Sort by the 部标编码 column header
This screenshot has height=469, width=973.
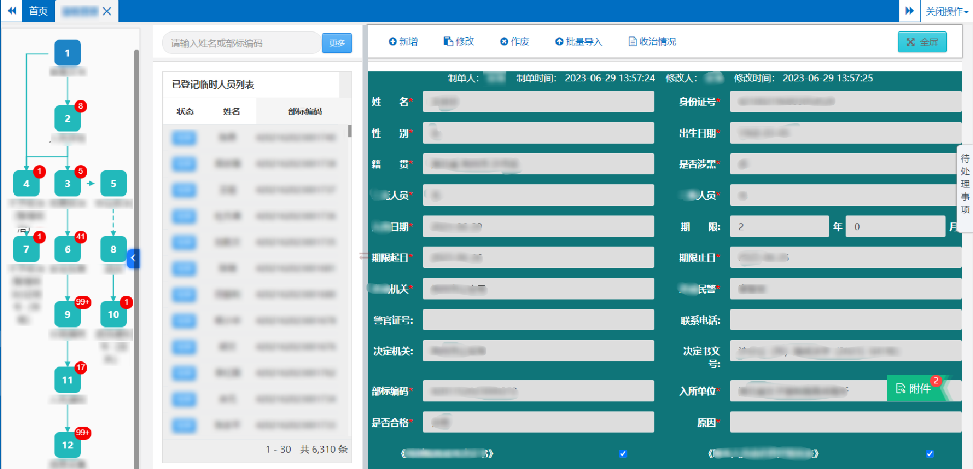[x=304, y=111]
